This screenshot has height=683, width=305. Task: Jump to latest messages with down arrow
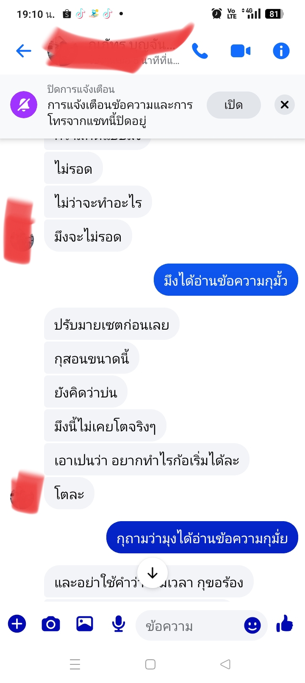(x=152, y=573)
